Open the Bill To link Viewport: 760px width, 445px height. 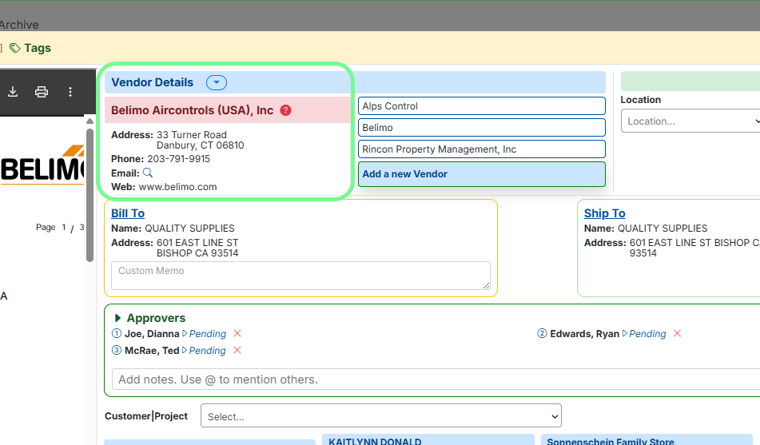coord(128,213)
